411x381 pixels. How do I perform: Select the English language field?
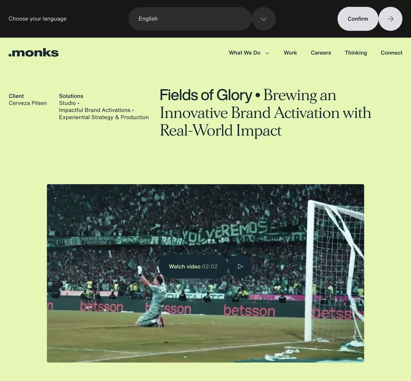click(x=190, y=19)
